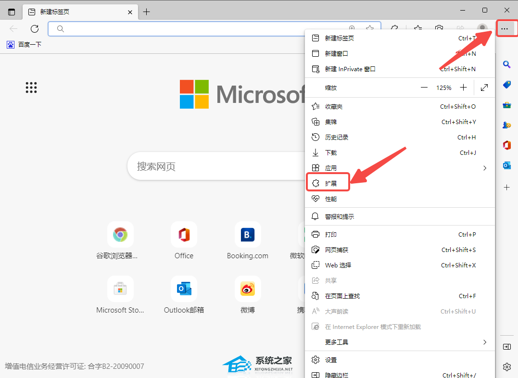518x378 pixels.
Task: Open the vertical tabs icon
Action: [12, 12]
